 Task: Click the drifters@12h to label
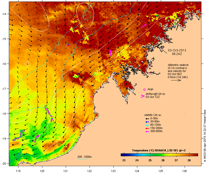pyautogui.click(x=155, y=94)
